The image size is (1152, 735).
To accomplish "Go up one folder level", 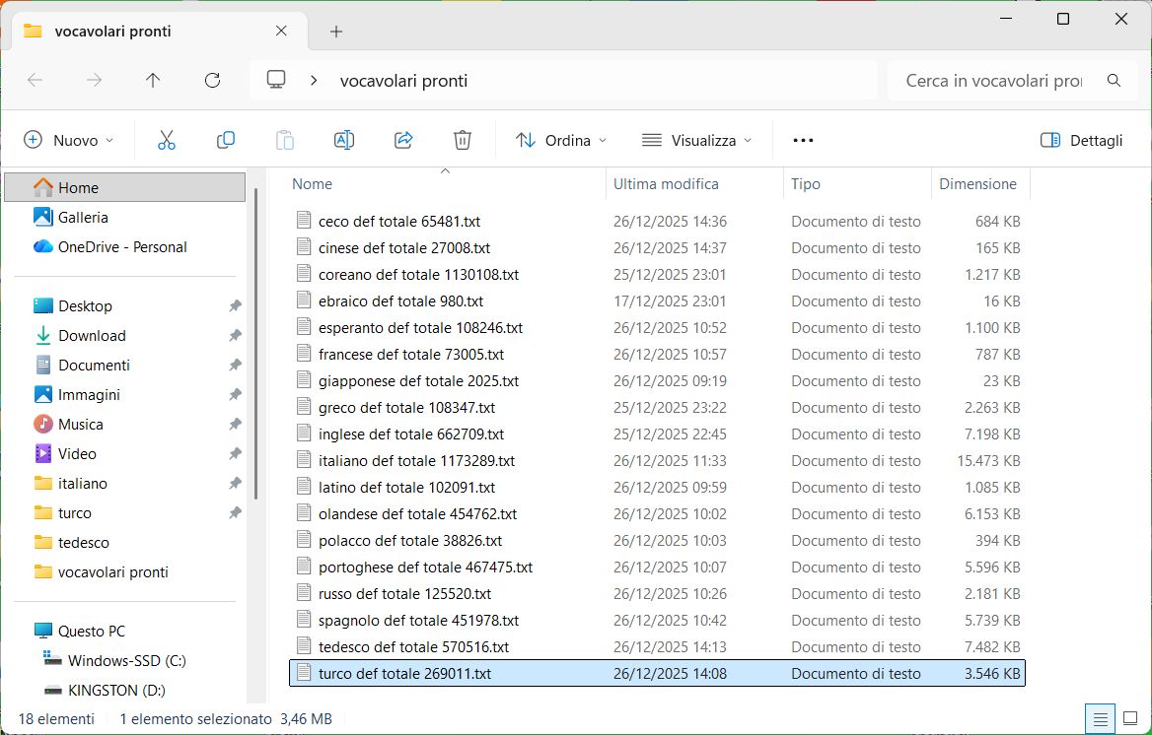I will tap(153, 81).
